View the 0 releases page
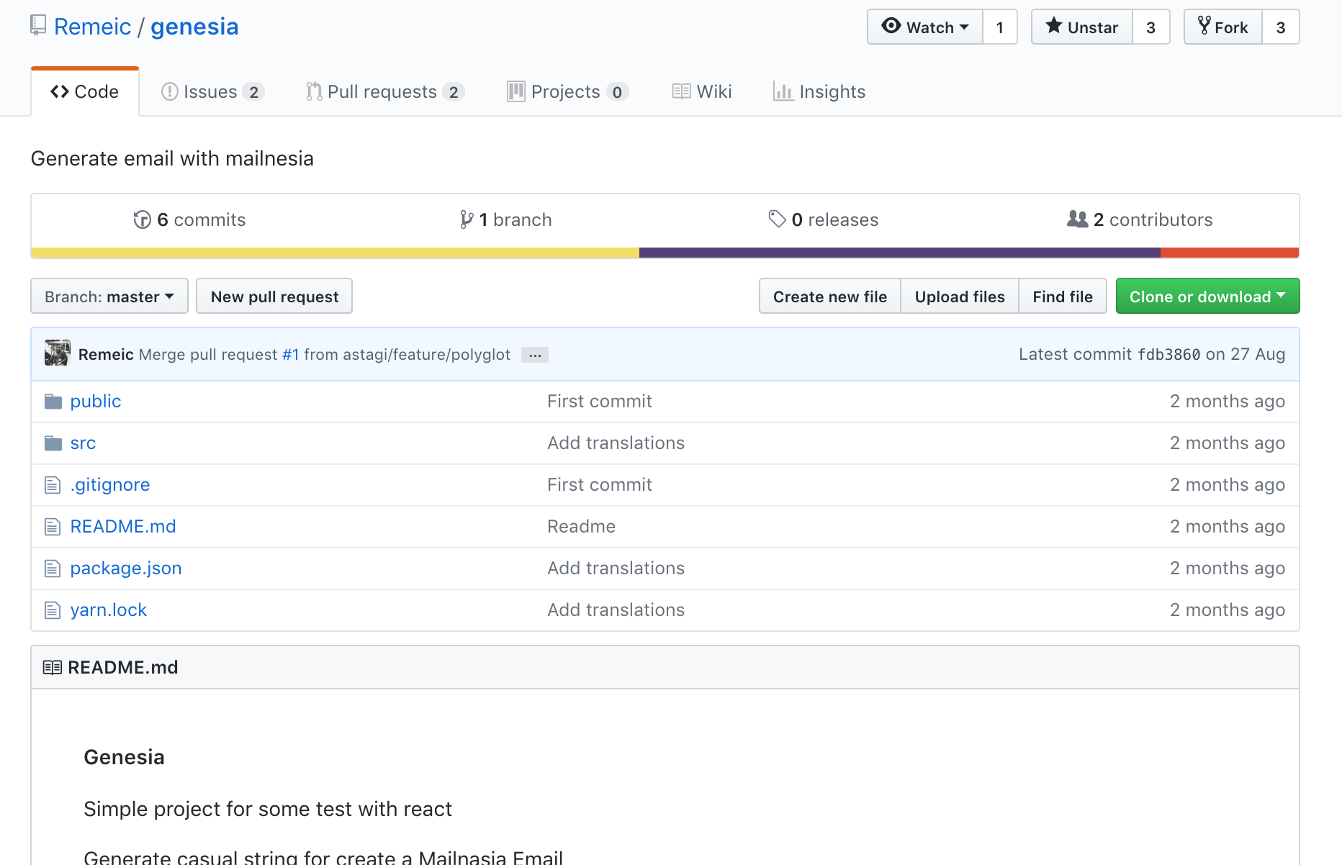 824,219
